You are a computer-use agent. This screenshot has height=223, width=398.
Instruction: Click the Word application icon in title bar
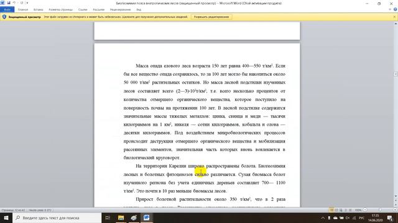[2, 2]
